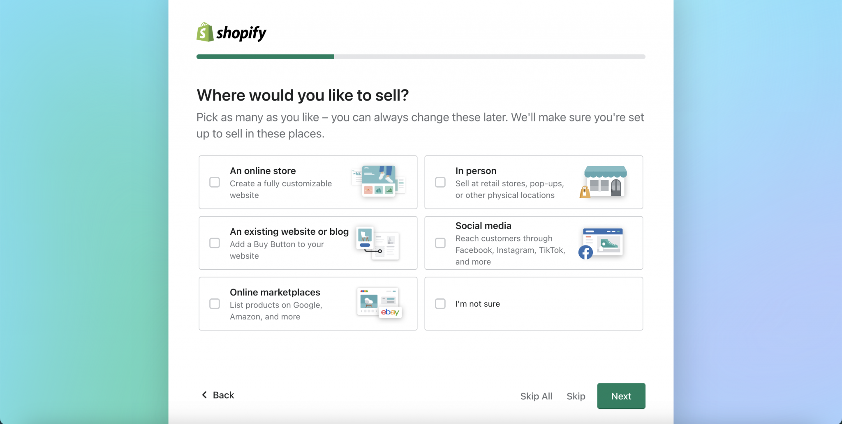The height and width of the screenshot is (424, 842).
Task: Enable An existing website or blog checkbox
Action: tap(215, 243)
